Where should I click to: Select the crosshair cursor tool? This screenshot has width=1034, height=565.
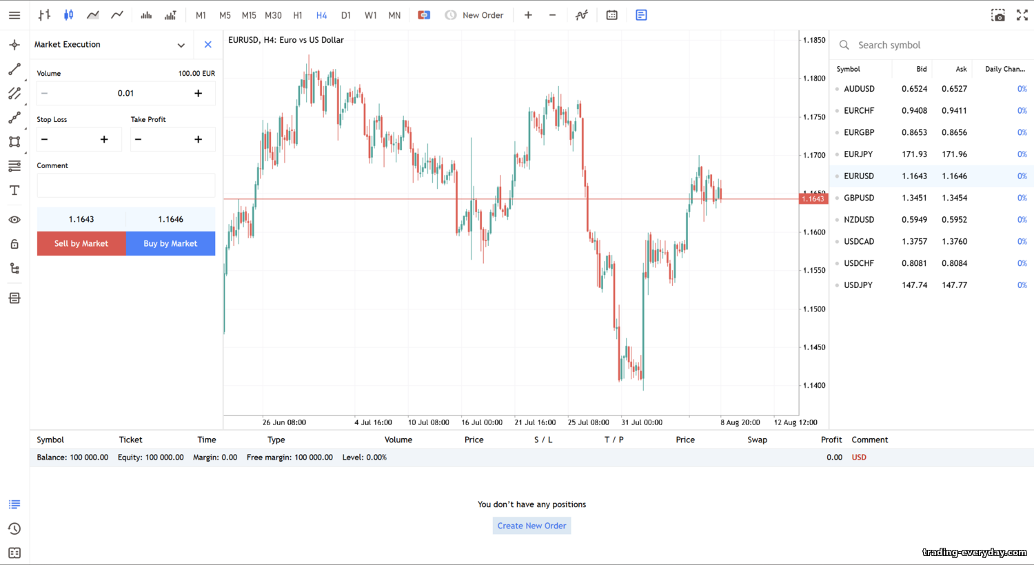pyautogui.click(x=14, y=45)
